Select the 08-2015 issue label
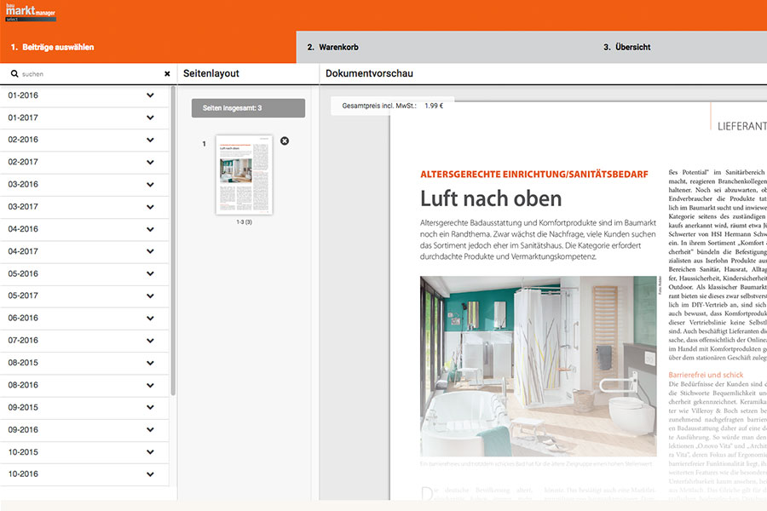The image size is (767, 511). click(x=23, y=363)
